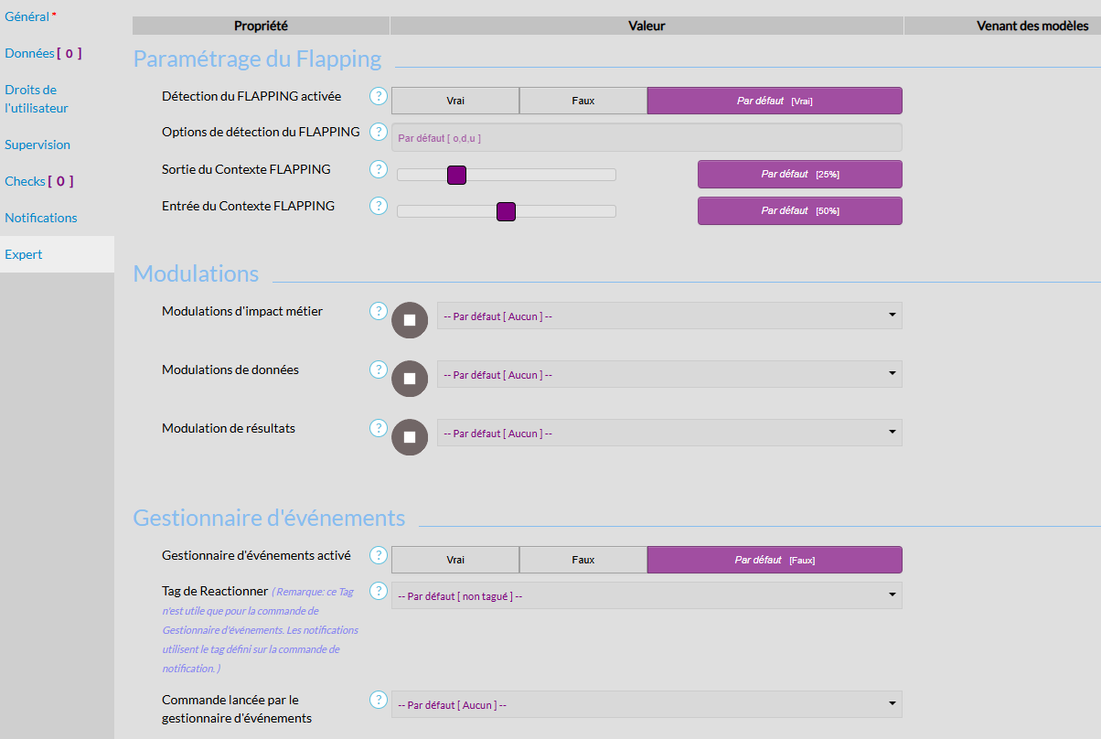Set Gestionnaire d'événements activé to Vrai
The image size is (1101, 739).
455,560
